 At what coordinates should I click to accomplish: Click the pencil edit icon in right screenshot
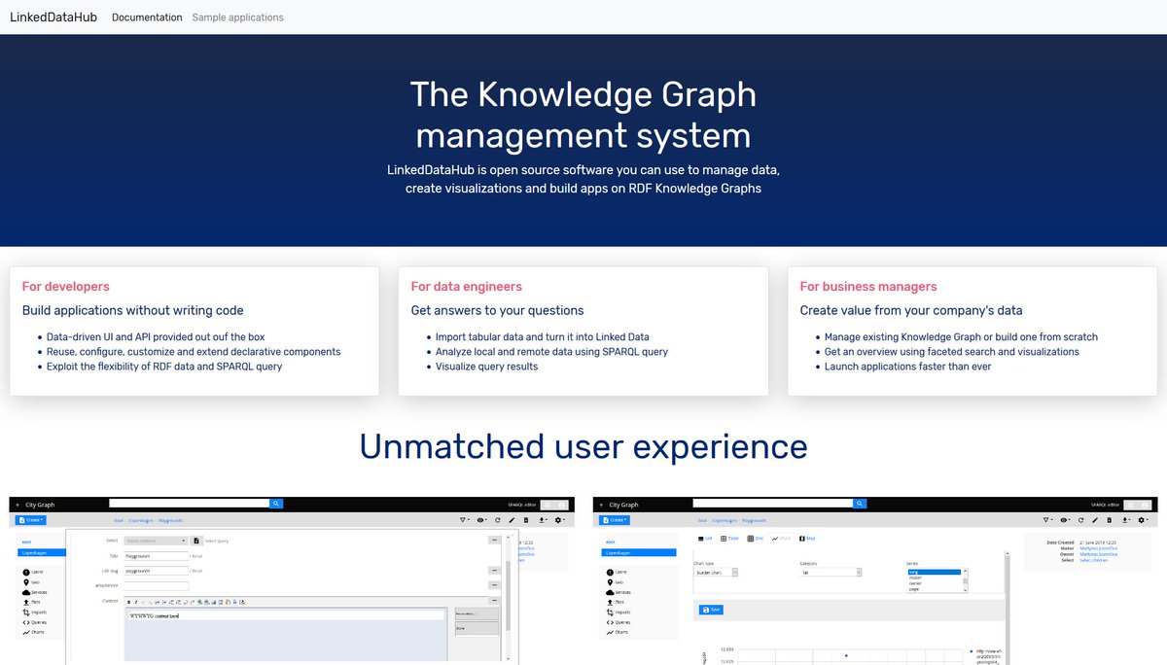click(x=1095, y=520)
